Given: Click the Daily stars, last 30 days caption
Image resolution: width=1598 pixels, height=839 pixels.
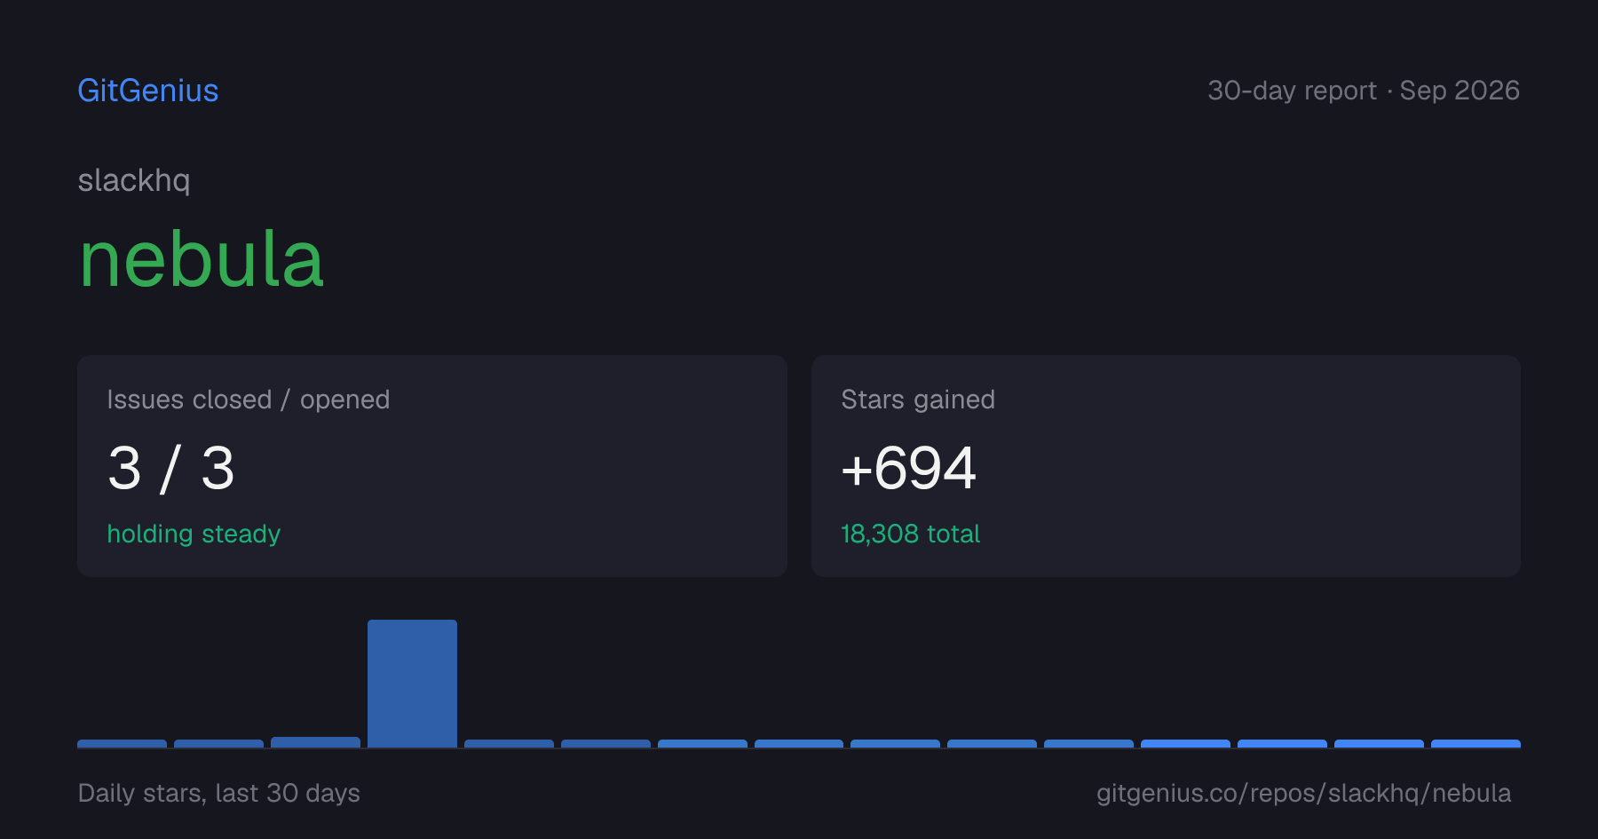Looking at the screenshot, I should pos(219,793).
